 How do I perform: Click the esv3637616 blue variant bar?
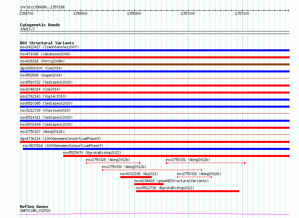[156, 149]
